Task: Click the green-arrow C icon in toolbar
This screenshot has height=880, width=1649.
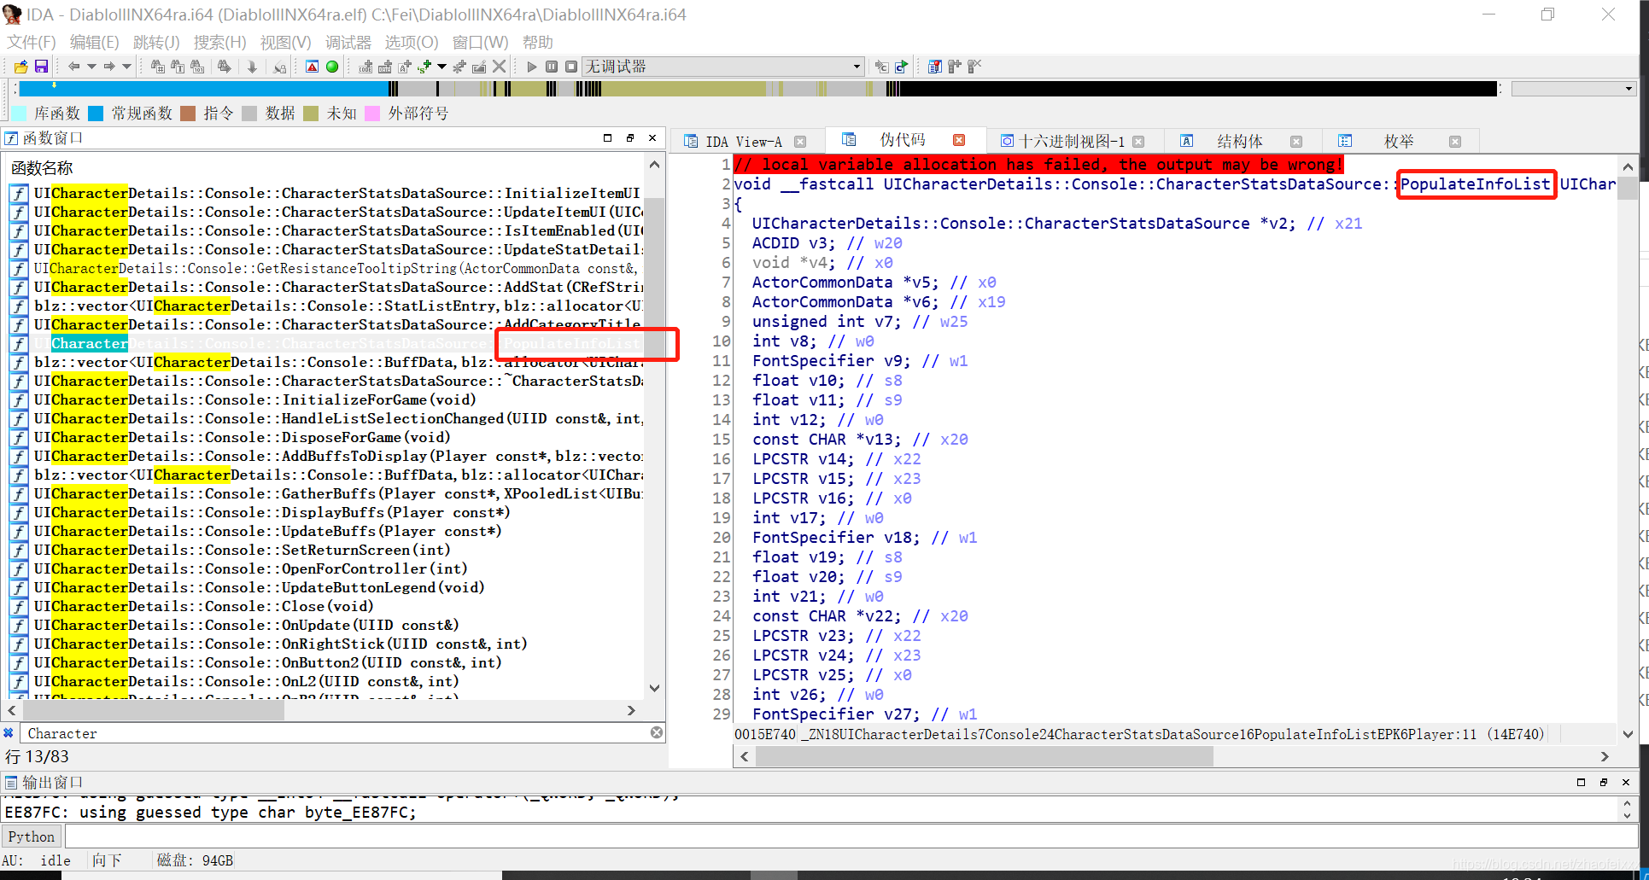Action: (x=902, y=67)
